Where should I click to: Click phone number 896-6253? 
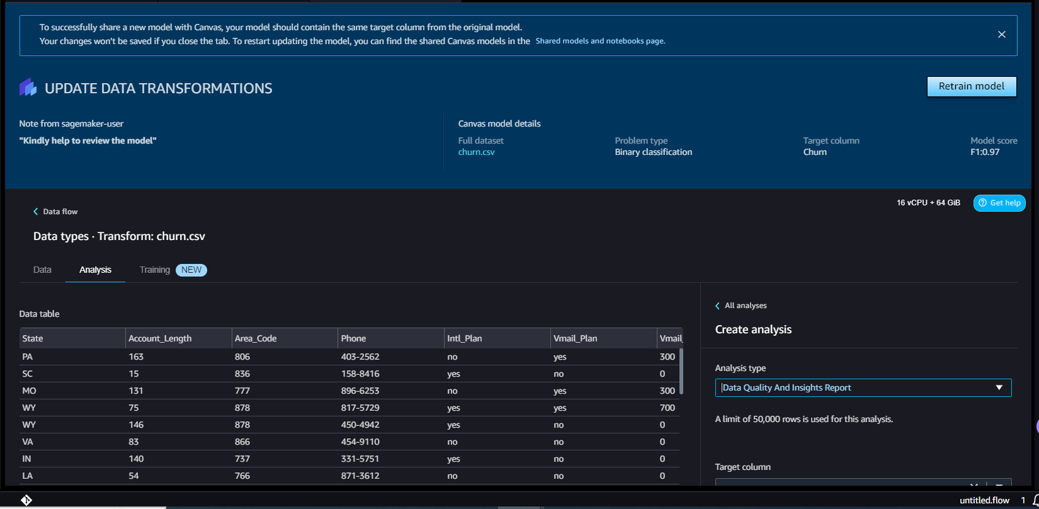click(360, 391)
